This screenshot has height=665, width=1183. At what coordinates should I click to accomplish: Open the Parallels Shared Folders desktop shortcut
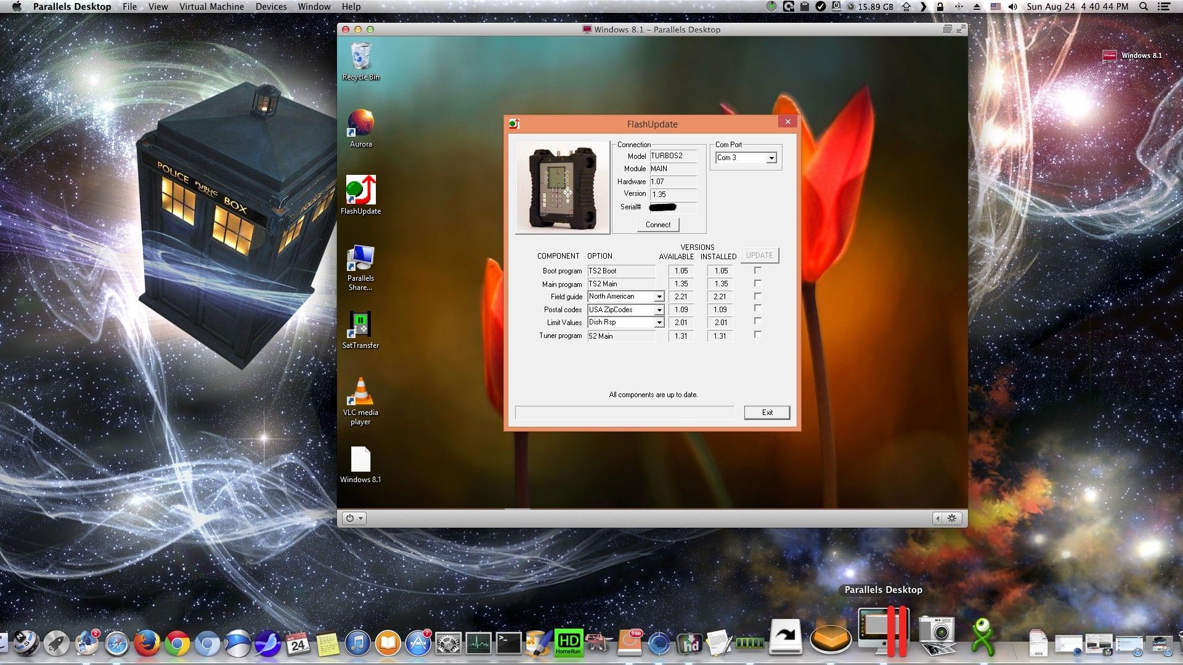click(360, 257)
